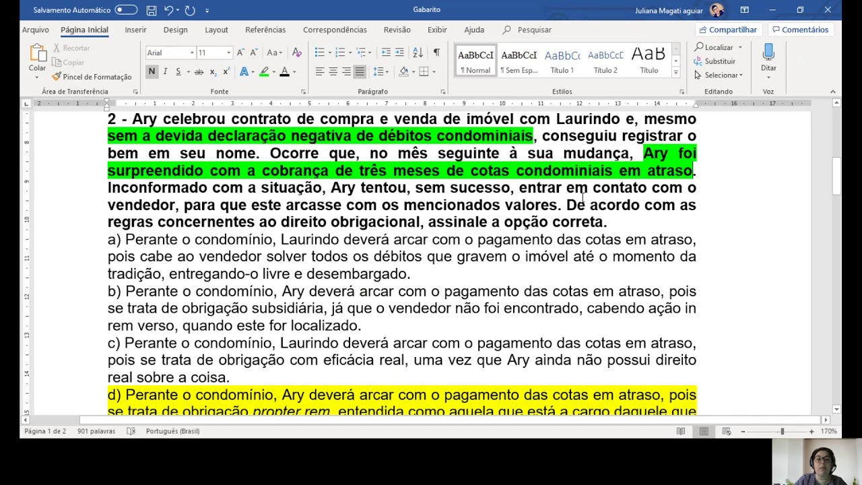Toggle the Salvamento Automático switch
This screenshot has height=485, width=862.
click(x=126, y=10)
